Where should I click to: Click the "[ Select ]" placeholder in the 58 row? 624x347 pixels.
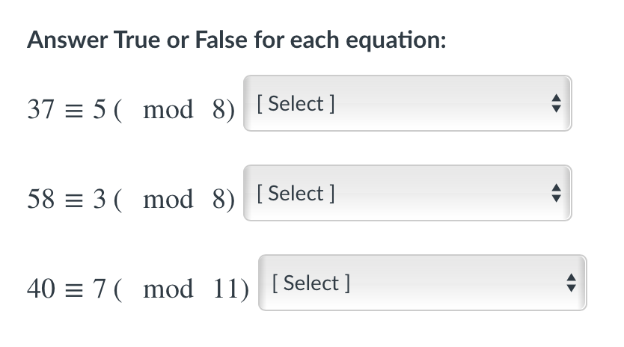[x=295, y=194]
